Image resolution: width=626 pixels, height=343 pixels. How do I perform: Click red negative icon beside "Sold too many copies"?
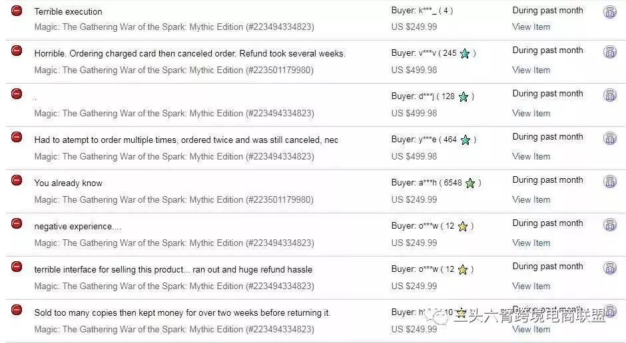pyautogui.click(x=17, y=310)
